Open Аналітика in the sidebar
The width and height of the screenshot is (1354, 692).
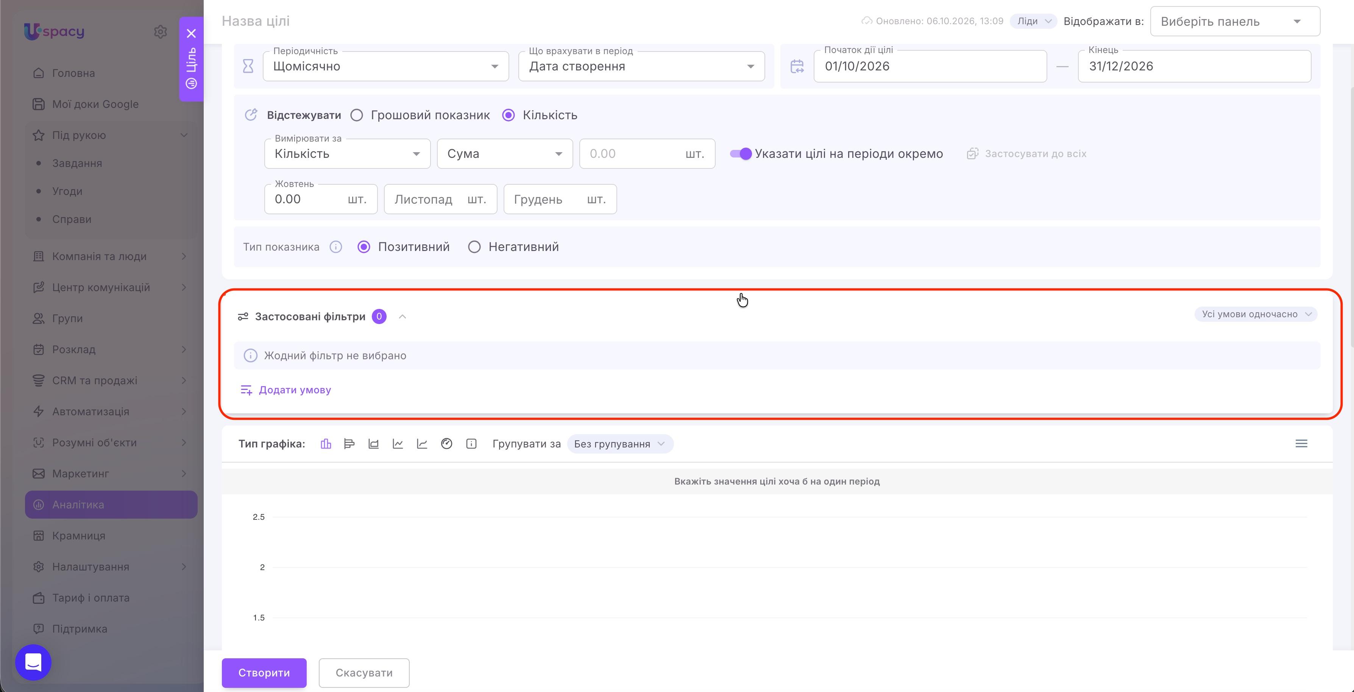(111, 505)
